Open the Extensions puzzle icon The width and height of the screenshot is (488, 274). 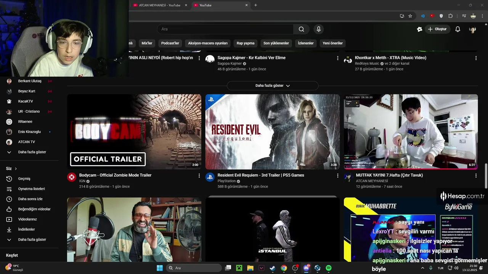[450, 16]
